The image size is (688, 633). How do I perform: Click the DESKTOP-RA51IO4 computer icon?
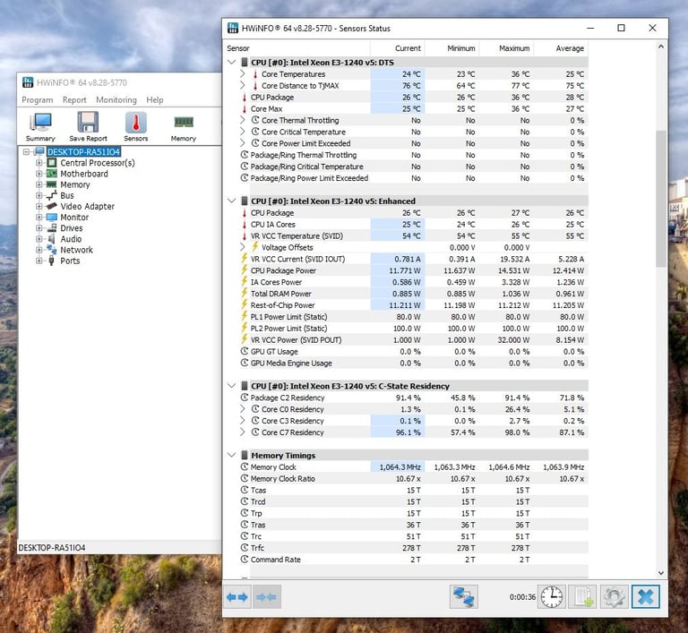[40, 152]
